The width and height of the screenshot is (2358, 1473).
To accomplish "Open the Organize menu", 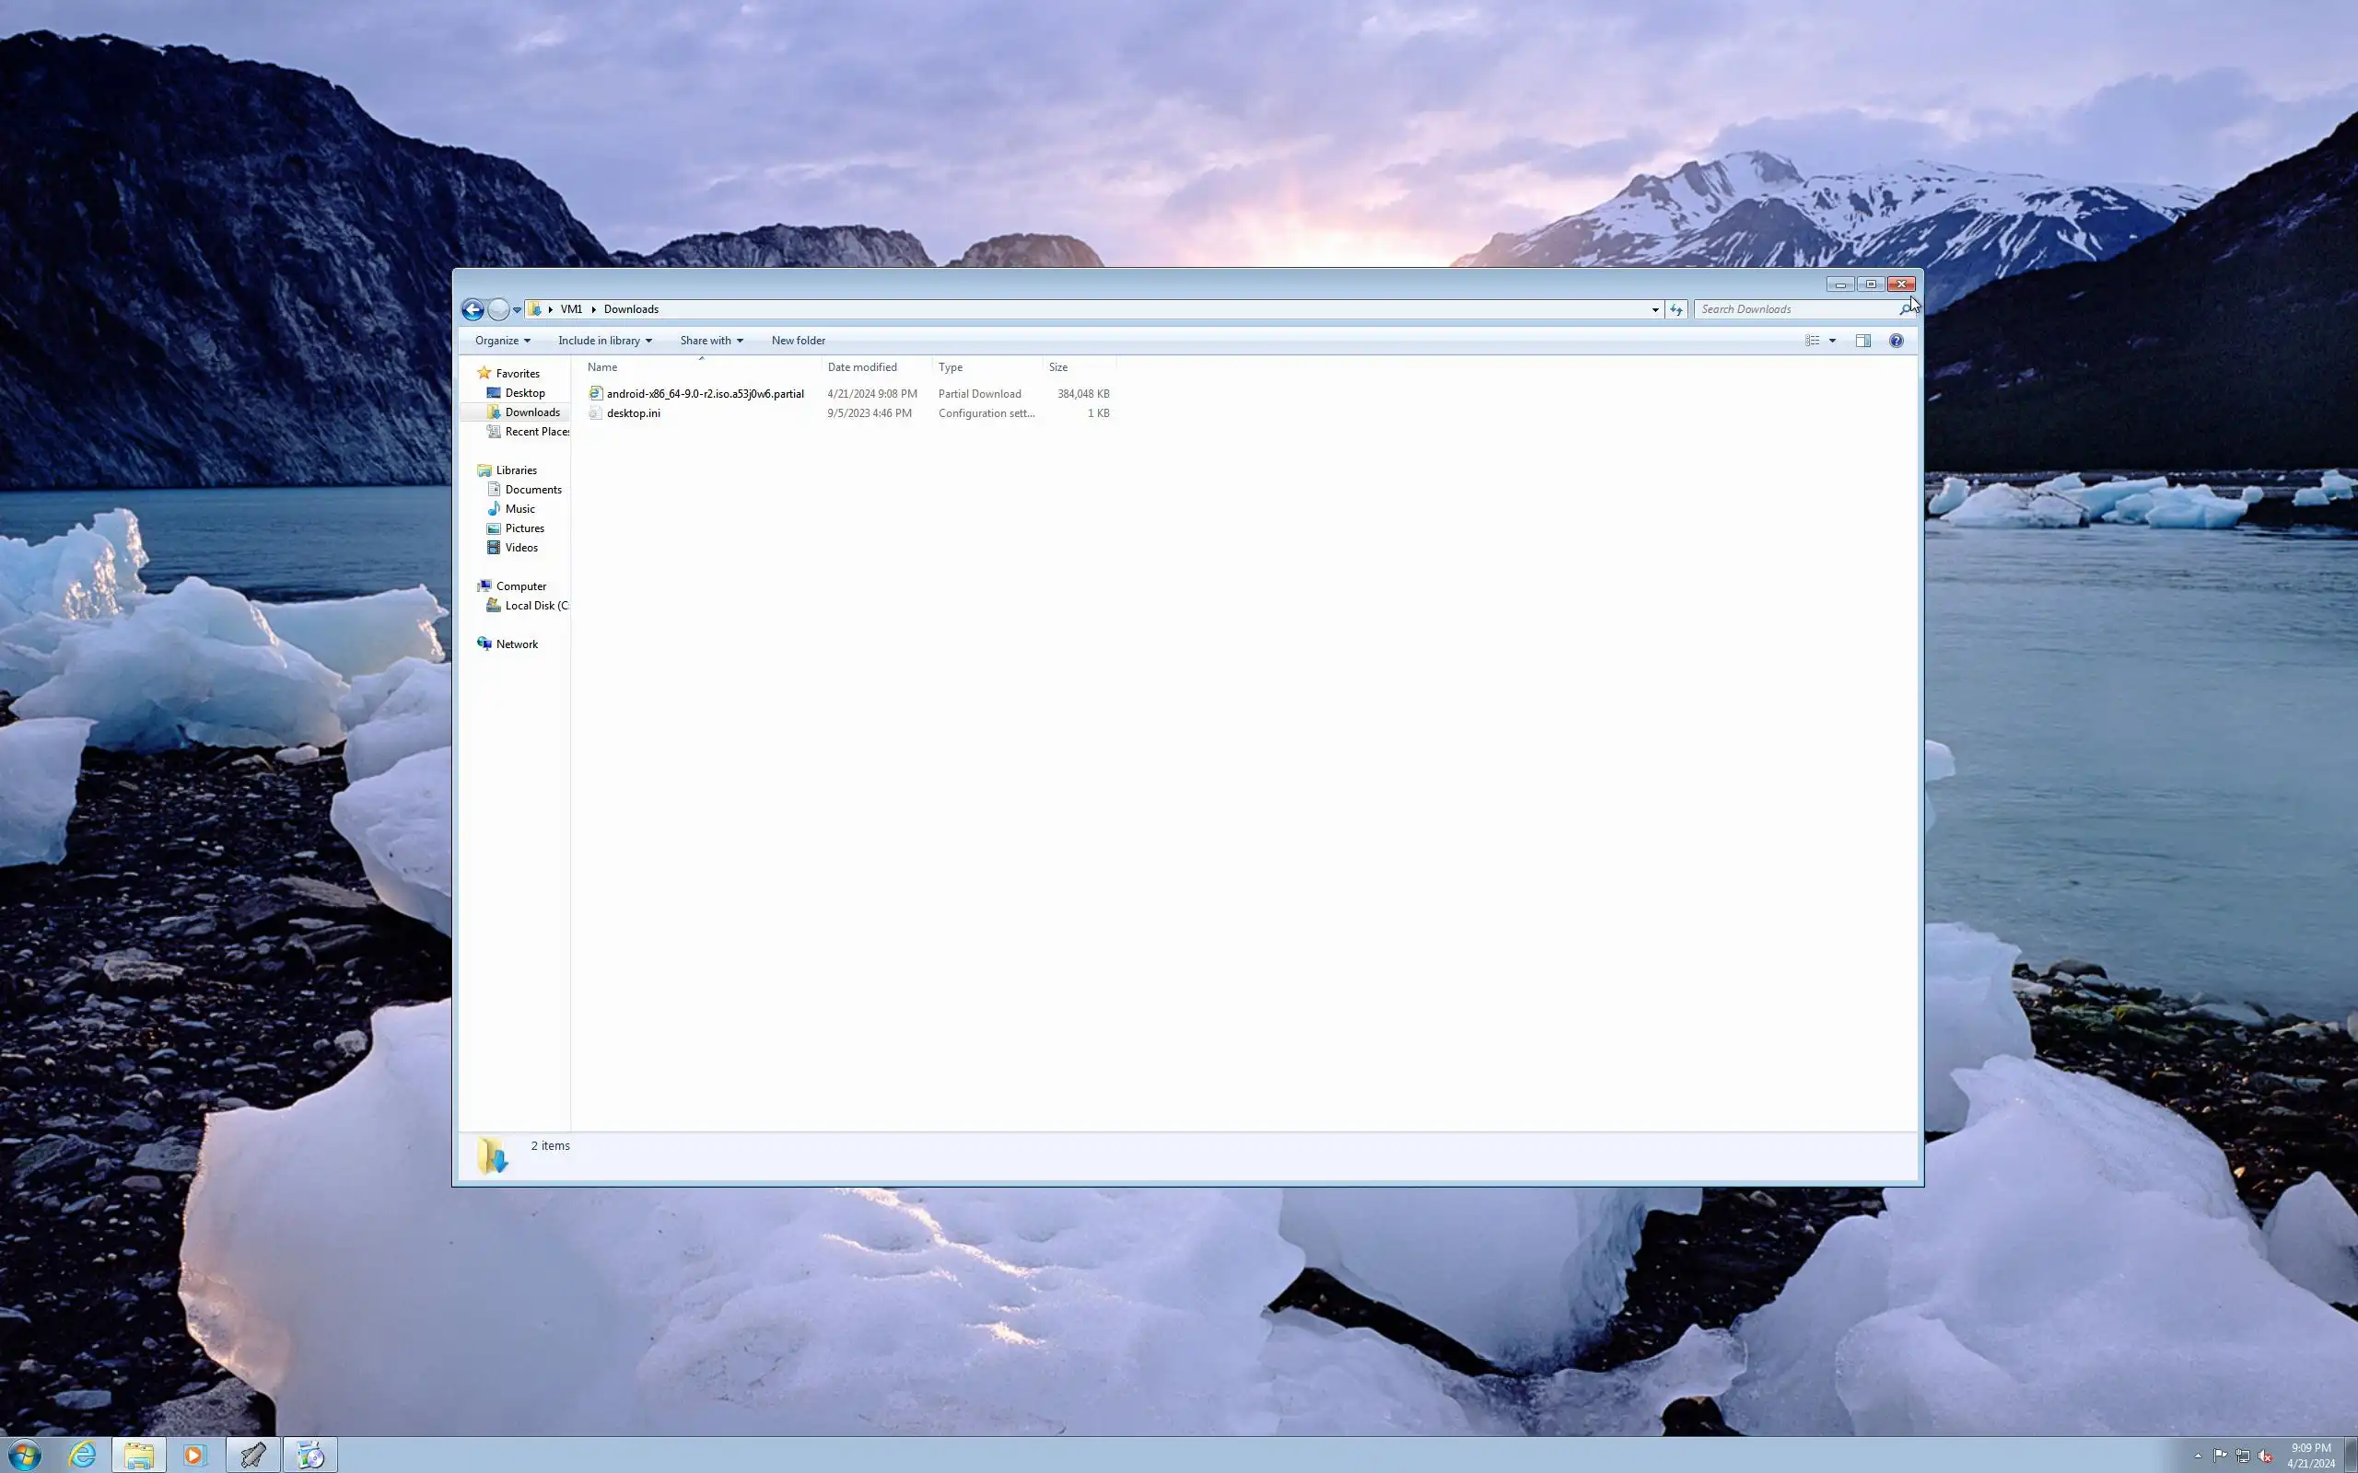I will pyautogui.click(x=502, y=341).
